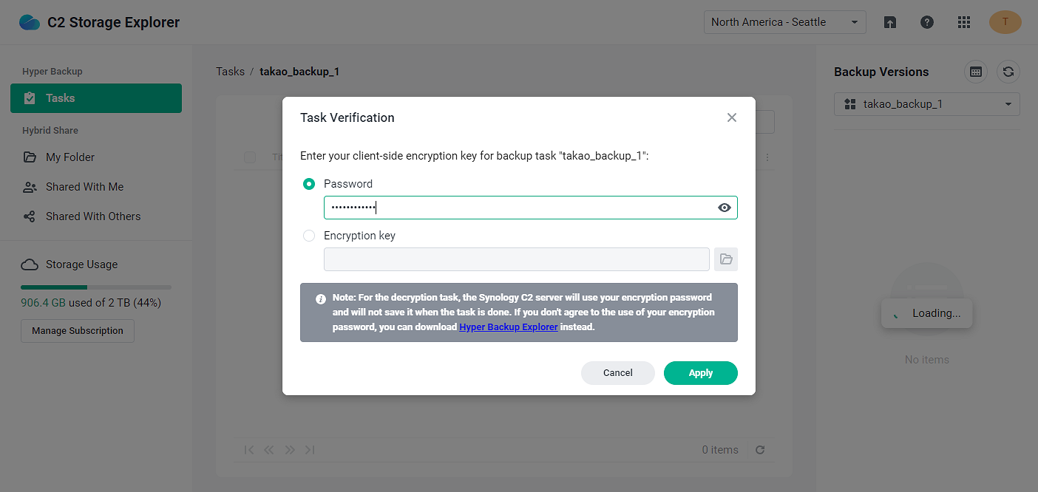Click the storage usage progress bar
This screenshot has height=492, width=1038.
[x=96, y=287]
